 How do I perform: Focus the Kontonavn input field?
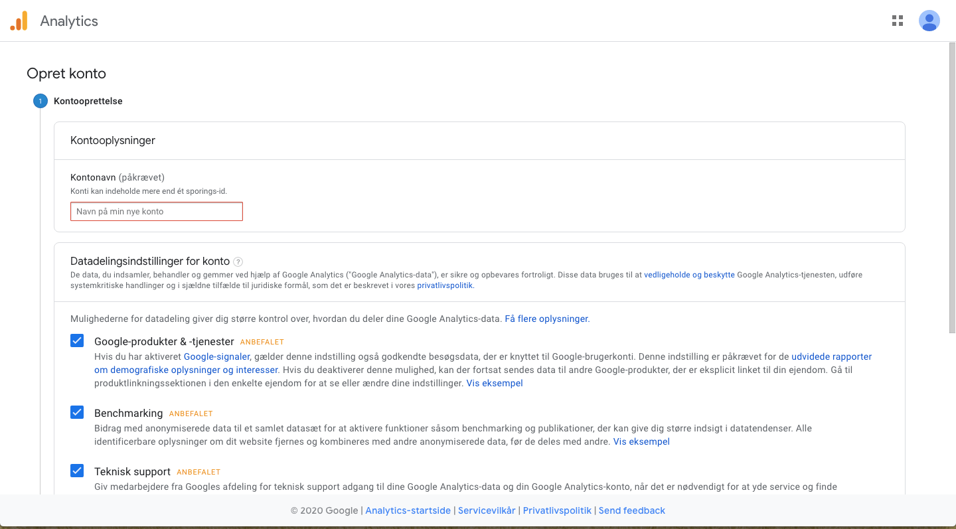coord(157,211)
